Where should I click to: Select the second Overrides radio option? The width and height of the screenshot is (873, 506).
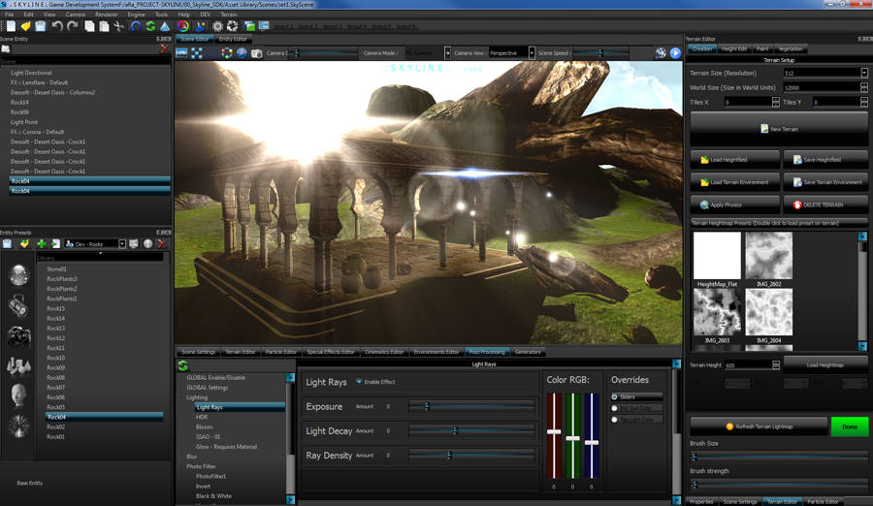[x=615, y=408]
